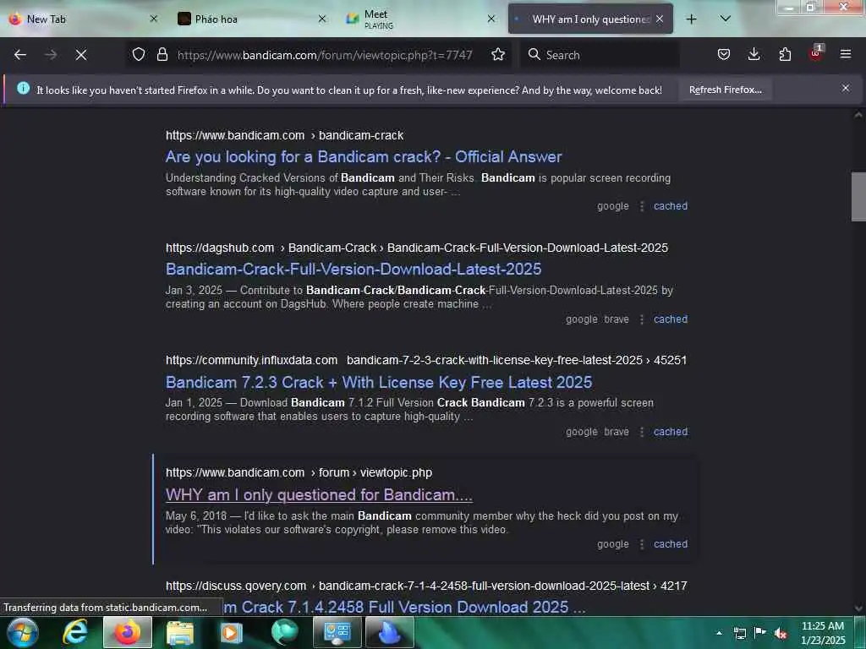Viewport: 866px width, 649px height.
Task: Open the blue flame taskbar app
Action: [390, 632]
